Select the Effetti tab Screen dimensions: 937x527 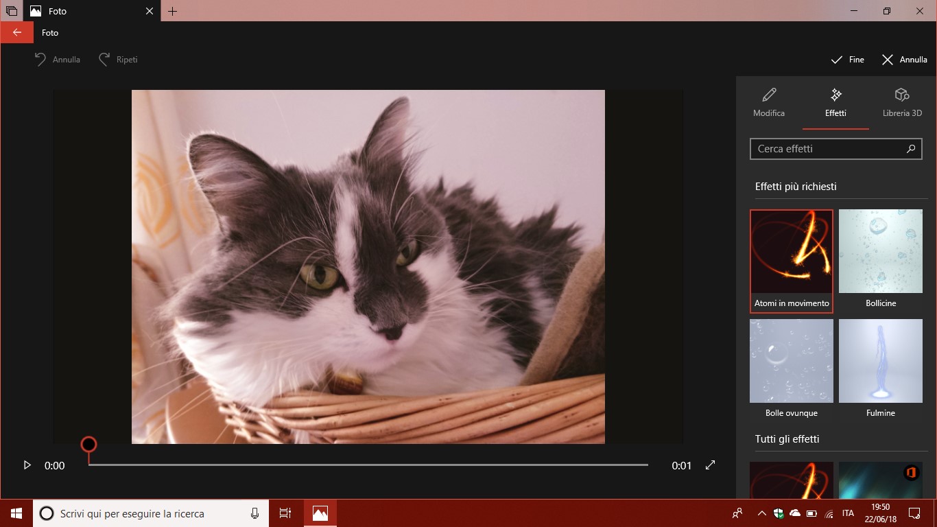coord(835,103)
